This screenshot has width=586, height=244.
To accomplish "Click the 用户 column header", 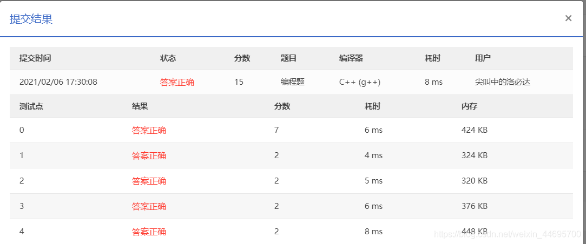I will pos(483,58).
